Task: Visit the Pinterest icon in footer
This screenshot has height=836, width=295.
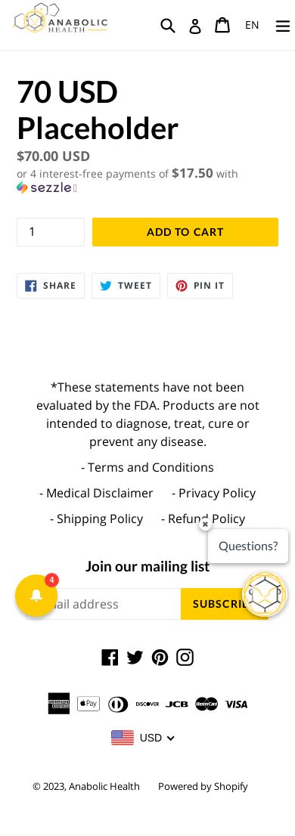Action: click(x=160, y=658)
